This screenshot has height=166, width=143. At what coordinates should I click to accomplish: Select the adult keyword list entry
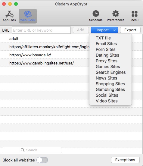pyautogui.click(x=45, y=39)
